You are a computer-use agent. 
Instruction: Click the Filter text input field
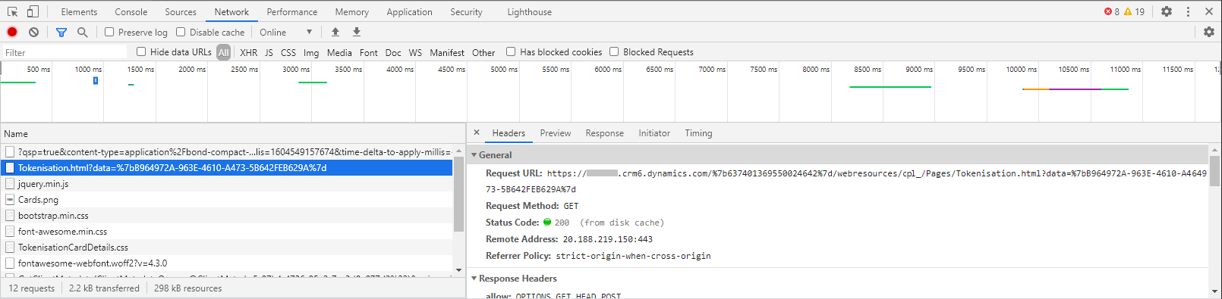click(65, 52)
